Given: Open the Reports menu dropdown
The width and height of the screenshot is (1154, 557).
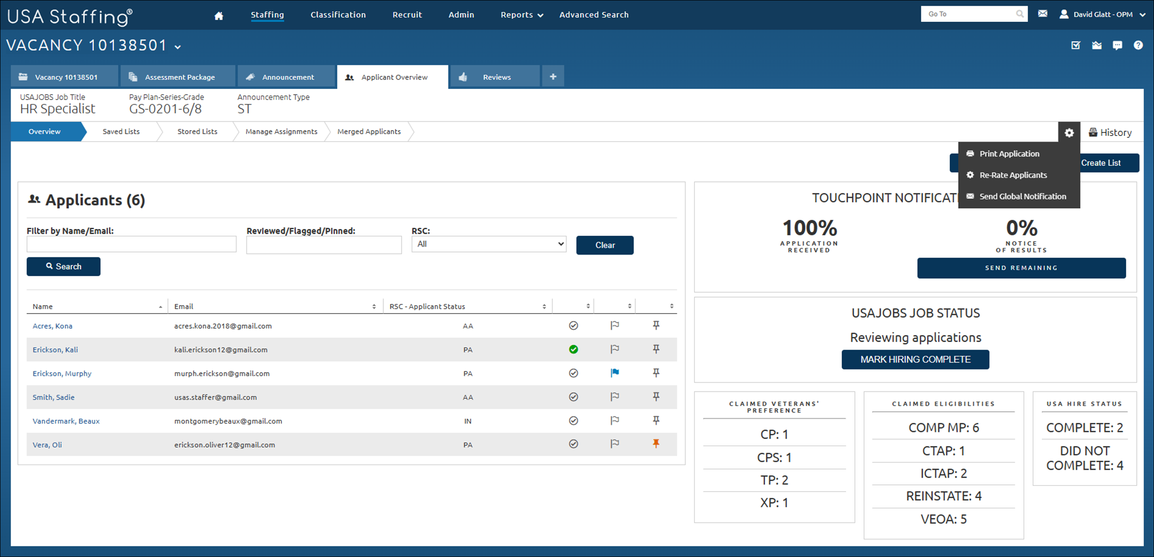Looking at the screenshot, I should [521, 15].
